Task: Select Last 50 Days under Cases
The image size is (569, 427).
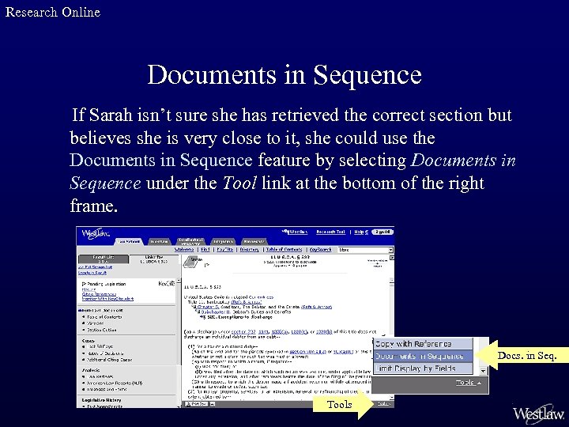Action: tap(100, 347)
